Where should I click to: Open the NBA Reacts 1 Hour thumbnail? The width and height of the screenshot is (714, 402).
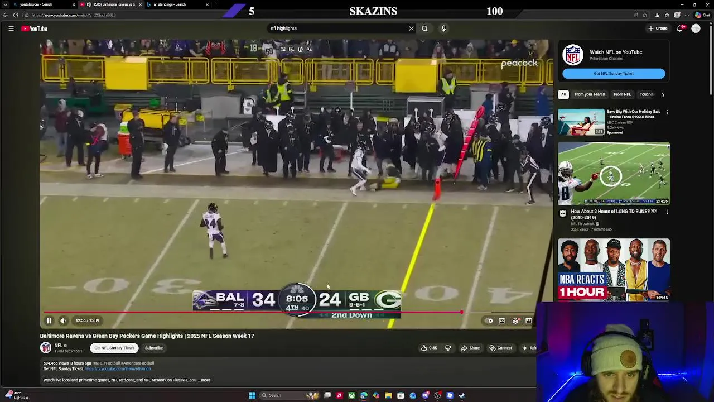(x=614, y=270)
